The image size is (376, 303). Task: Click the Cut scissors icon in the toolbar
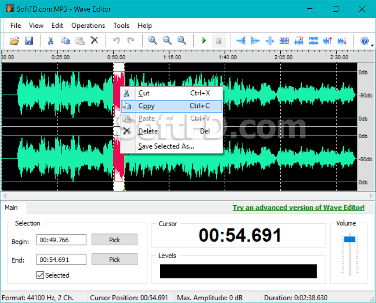[50, 41]
